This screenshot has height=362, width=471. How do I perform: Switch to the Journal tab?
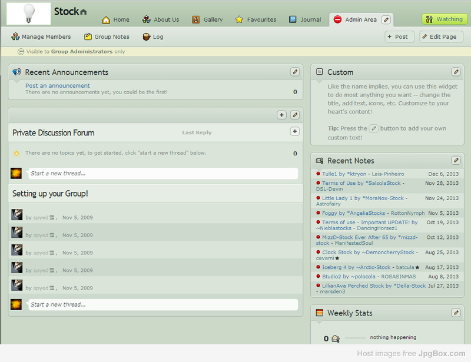pyautogui.click(x=305, y=19)
